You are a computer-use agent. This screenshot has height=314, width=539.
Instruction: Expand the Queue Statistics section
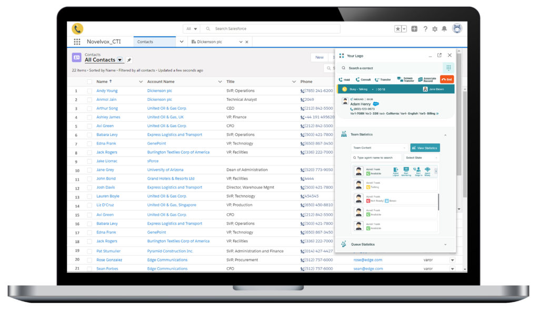[445, 244]
